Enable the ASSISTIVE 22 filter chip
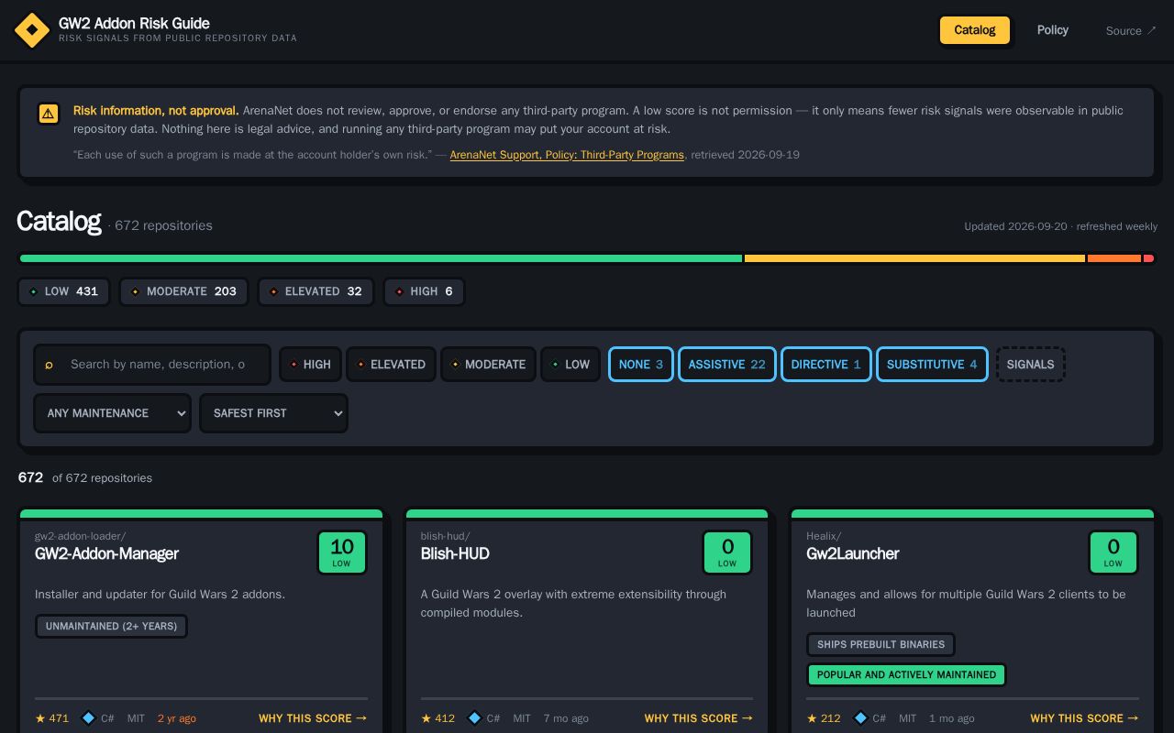Image resolution: width=1174 pixels, height=733 pixels. (x=727, y=365)
